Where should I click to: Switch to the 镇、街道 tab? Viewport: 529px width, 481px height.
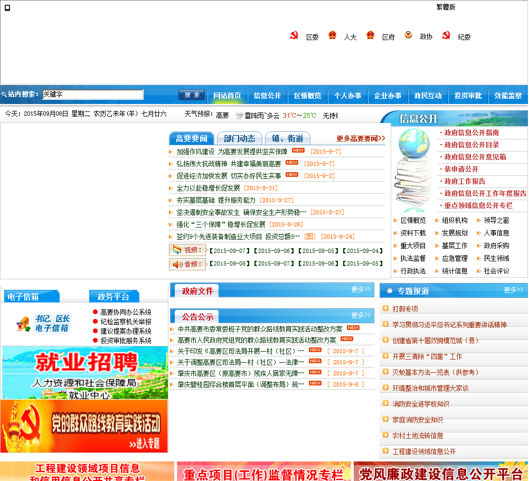pyautogui.click(x=287, y=138)
